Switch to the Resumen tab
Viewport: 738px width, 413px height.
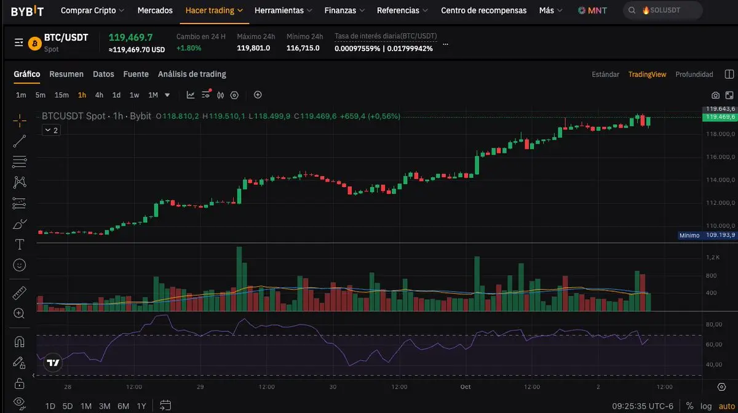pos(66,74)
